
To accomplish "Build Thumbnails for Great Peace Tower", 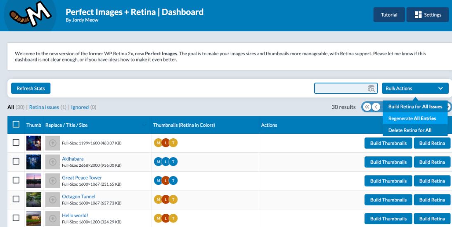I will 388,181.
